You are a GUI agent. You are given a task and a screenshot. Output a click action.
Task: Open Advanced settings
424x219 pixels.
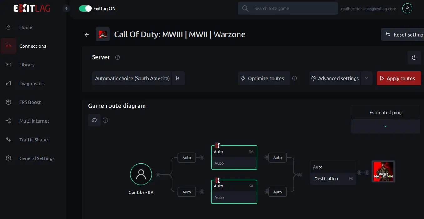[x=335, y=78]
